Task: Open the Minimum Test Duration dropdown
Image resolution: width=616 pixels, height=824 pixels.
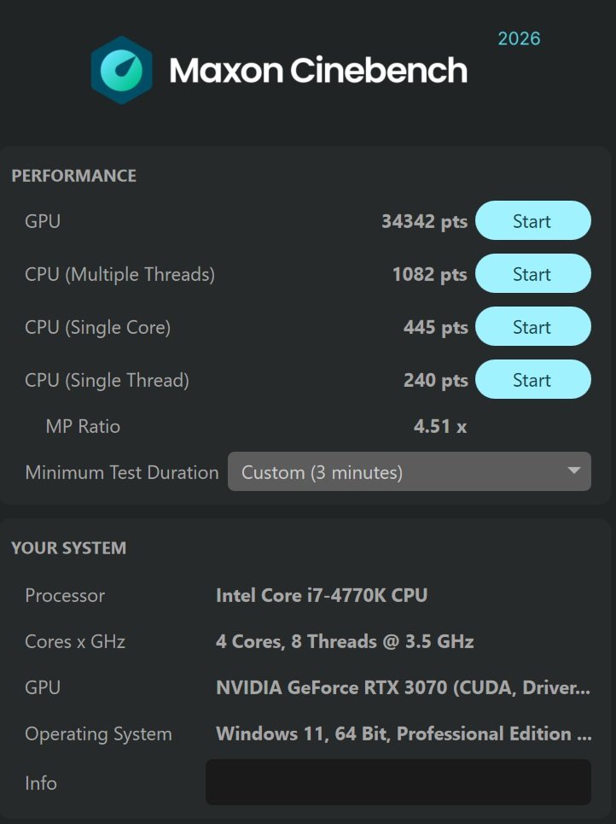Action: [408, 472]
